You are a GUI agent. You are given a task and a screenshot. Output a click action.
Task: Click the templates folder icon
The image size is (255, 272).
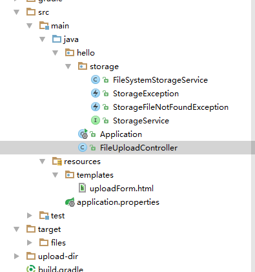[x=70, y=174]
